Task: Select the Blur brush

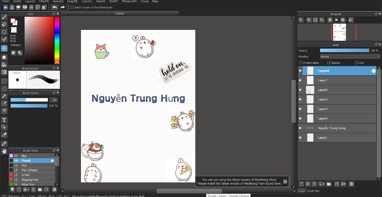Action: click(x=32, y=156)
